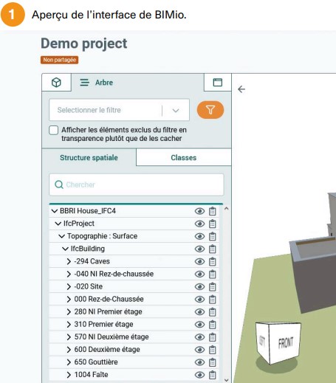This screenshot has width=336, height=383.
Task: Select the 310 Premier étage tree row
Action: 134,324
